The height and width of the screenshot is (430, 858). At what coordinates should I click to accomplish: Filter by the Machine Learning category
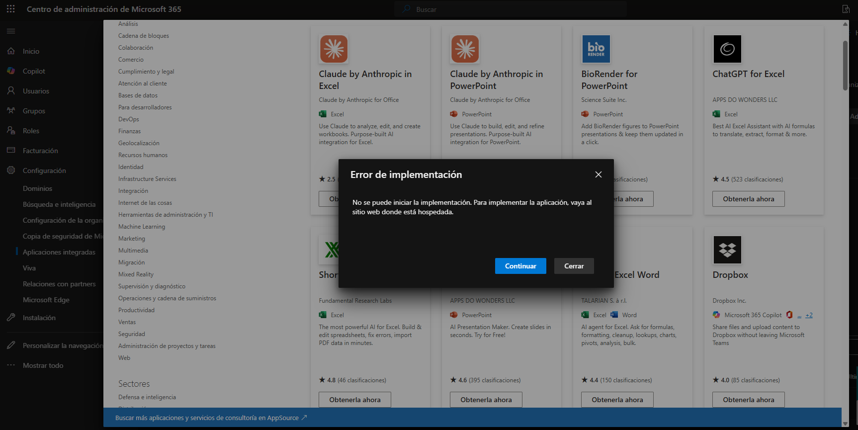click(142, 227)
